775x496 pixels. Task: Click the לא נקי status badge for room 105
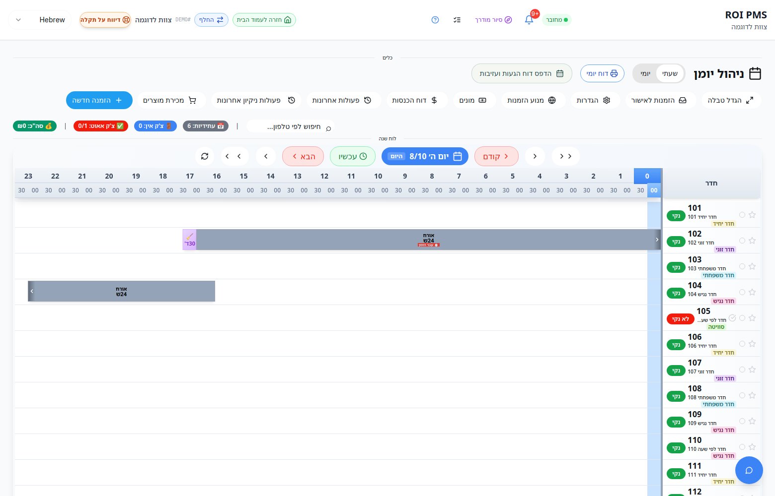pyautogui.click(x=680, y=319)
